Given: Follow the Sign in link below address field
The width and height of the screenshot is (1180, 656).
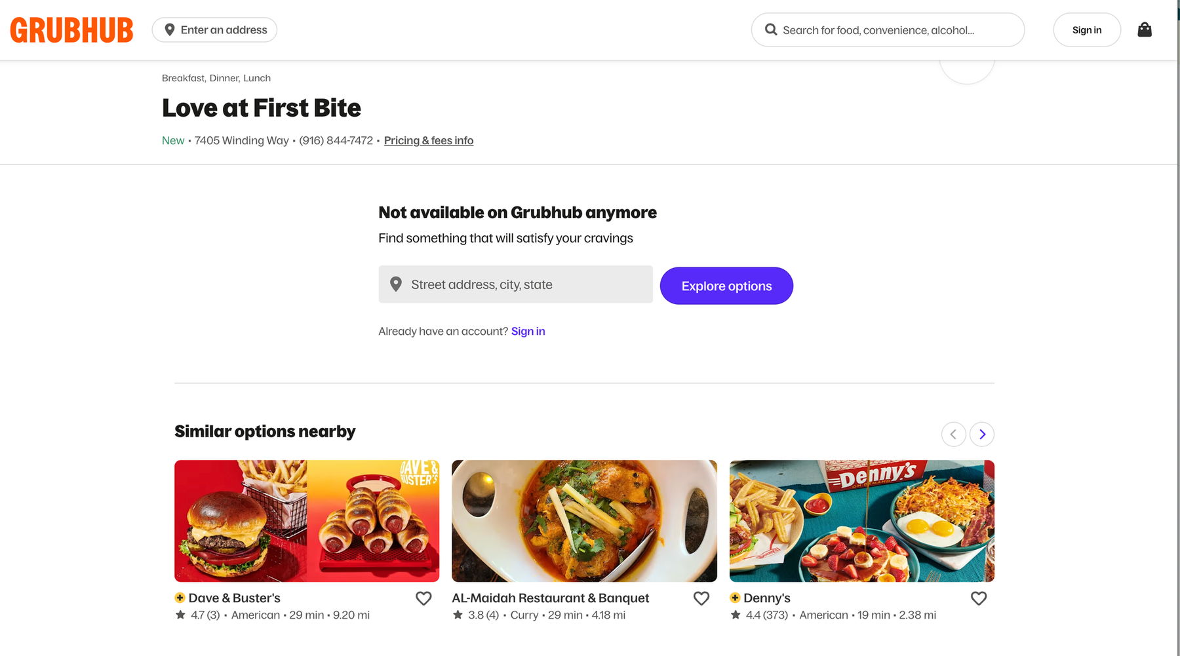Looking at the screenshot, I should (528, 331).
